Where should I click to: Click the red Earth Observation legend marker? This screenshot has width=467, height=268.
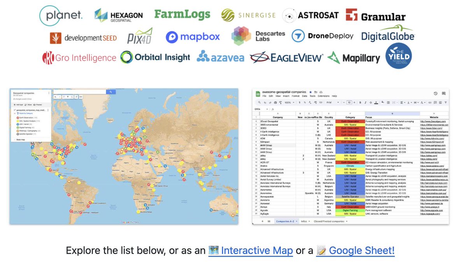[x=18, y=117]
